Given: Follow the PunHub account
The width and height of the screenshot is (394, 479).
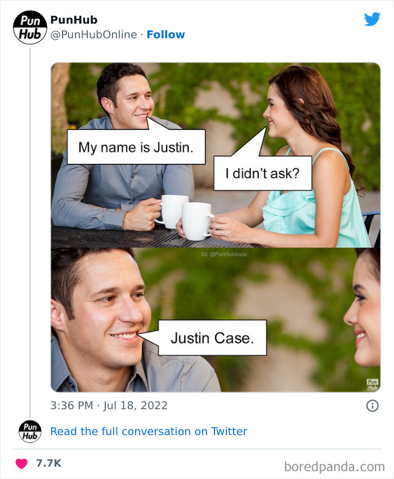Looking at the screenshot, I should (165, 34).
